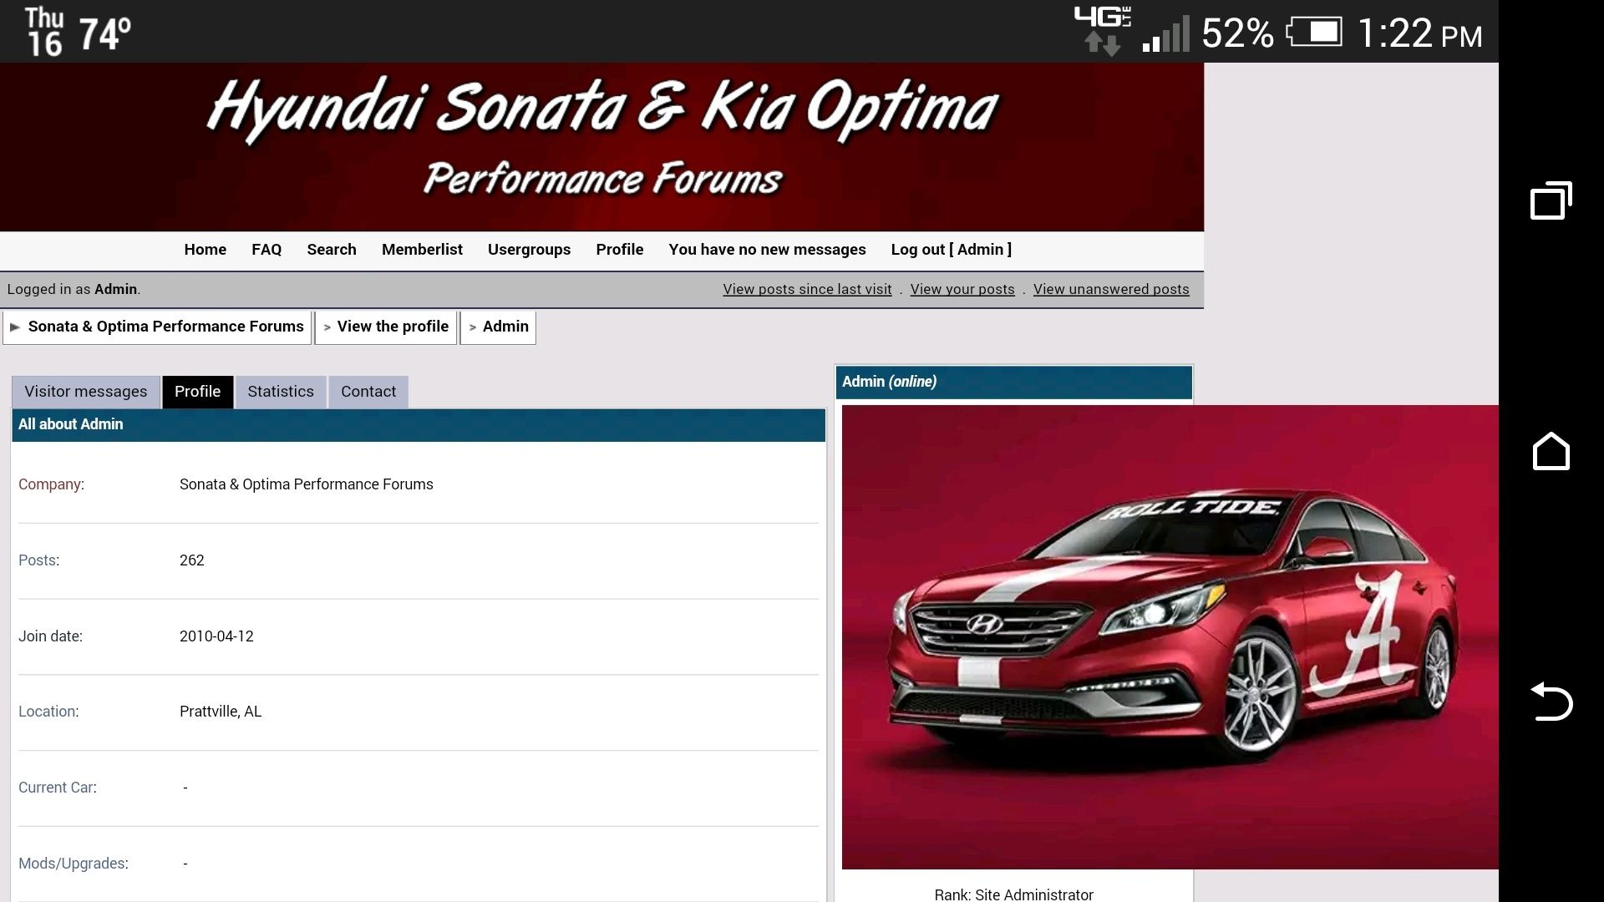Screen dimensions: 1604x902
Task: Tap the battery icon in status bar
Action: (x=1315, y=33)
